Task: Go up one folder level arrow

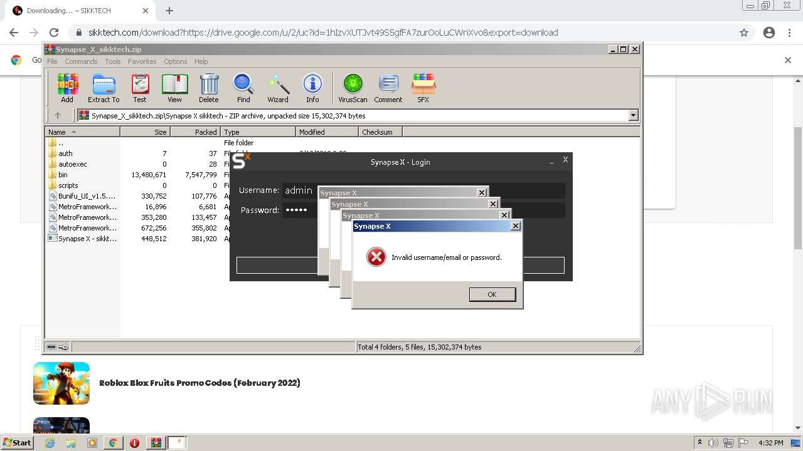Action: (58, 115)
